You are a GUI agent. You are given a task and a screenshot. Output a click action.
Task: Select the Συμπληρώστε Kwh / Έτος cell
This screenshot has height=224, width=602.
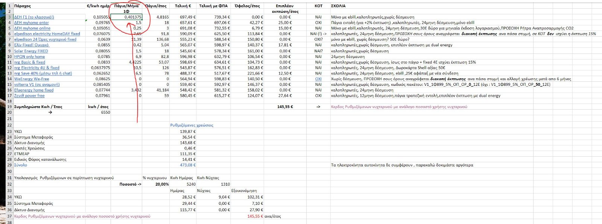coord(49,107)
